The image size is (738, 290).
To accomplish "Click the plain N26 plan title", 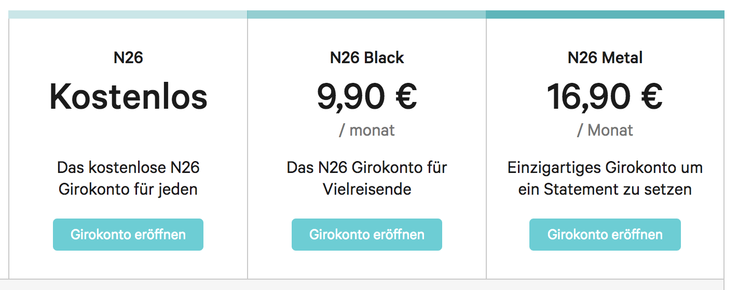I will point(128,57).
